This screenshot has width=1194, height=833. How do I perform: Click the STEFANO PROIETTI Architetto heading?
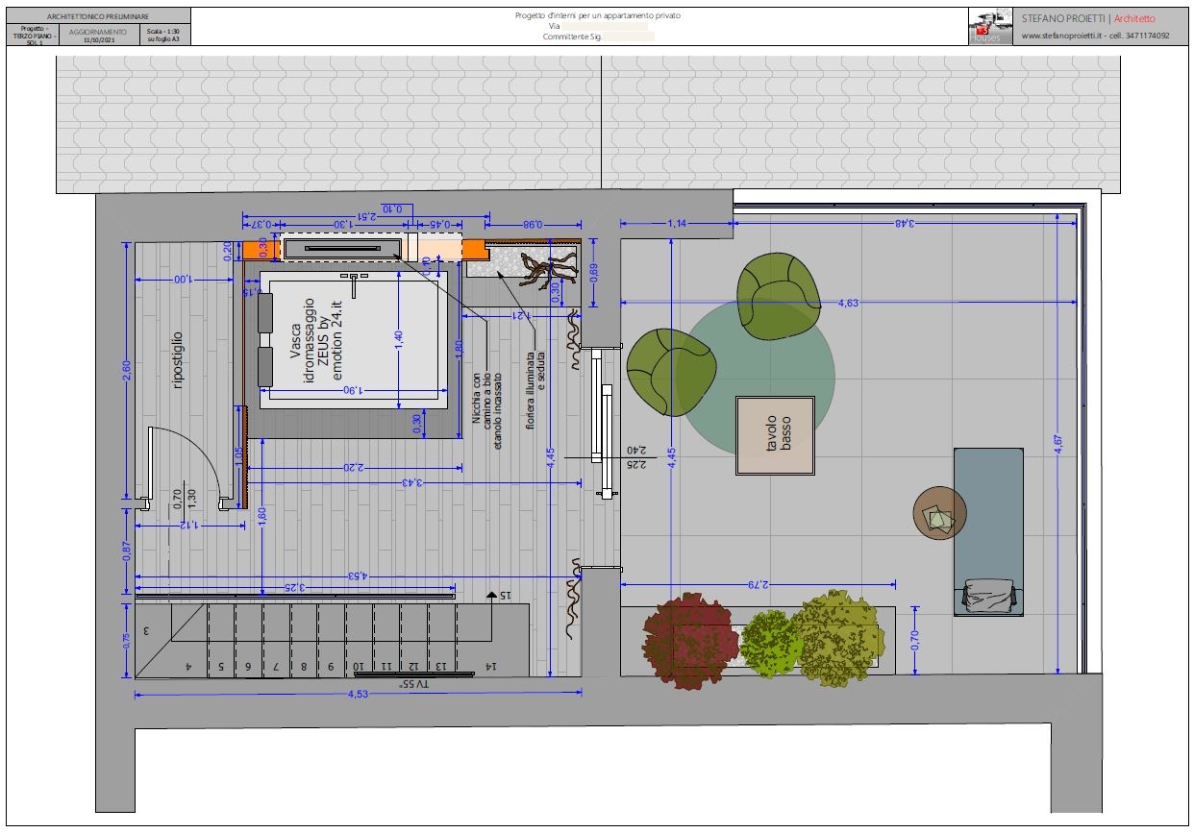click(1088, 18)
